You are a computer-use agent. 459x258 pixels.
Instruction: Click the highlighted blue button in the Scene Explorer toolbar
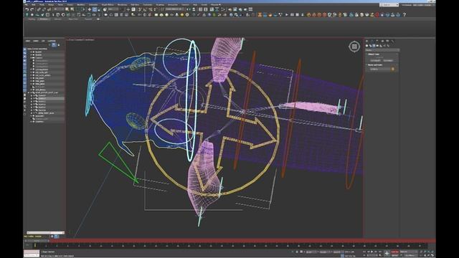coord(54,44)
